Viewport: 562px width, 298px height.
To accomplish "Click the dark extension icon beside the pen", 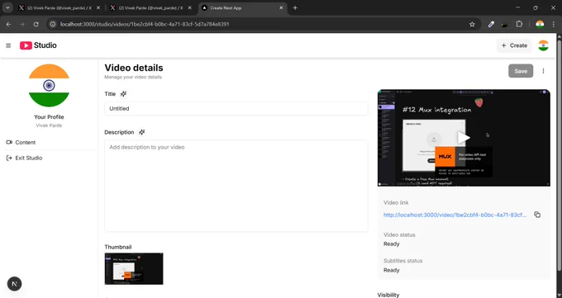I will 505,25.
